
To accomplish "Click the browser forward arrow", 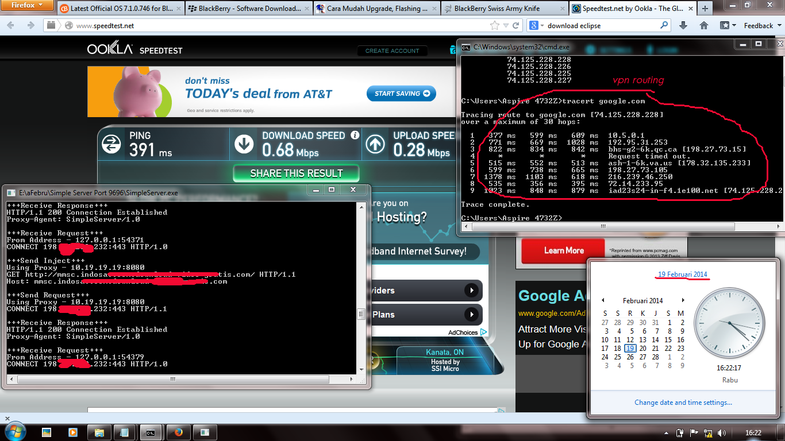I will 30,25.
